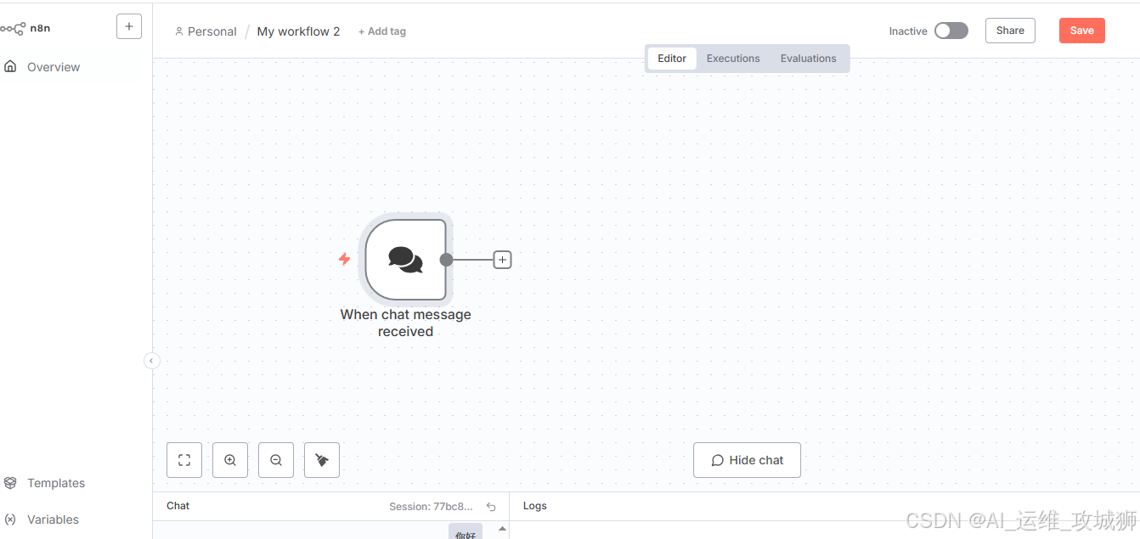Click the scroll up arrow in chat

point(502,529)
